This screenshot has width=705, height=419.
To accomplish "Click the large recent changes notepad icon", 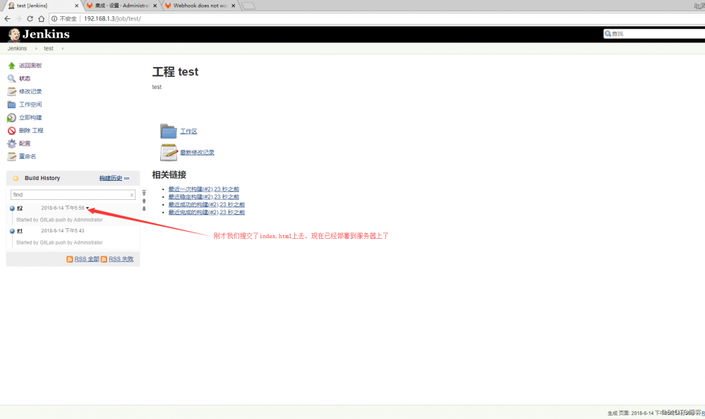I will click(169, 152).
